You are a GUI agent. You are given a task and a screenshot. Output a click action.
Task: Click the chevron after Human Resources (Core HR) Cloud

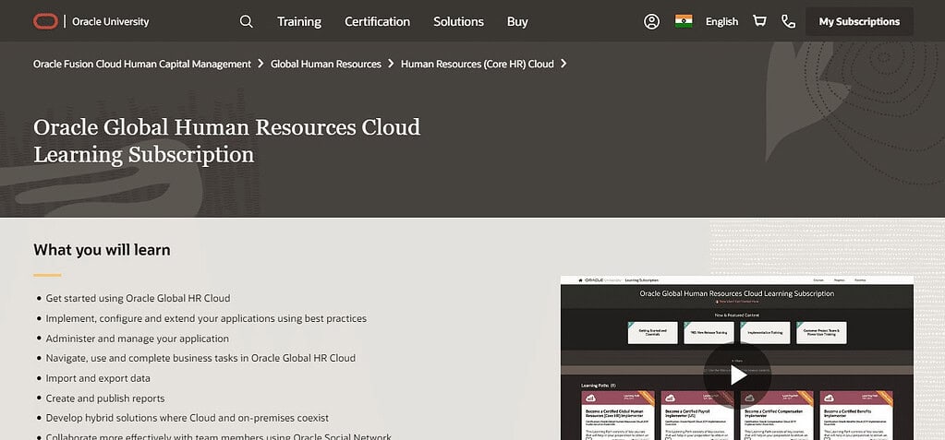click(x=563, y=64)
